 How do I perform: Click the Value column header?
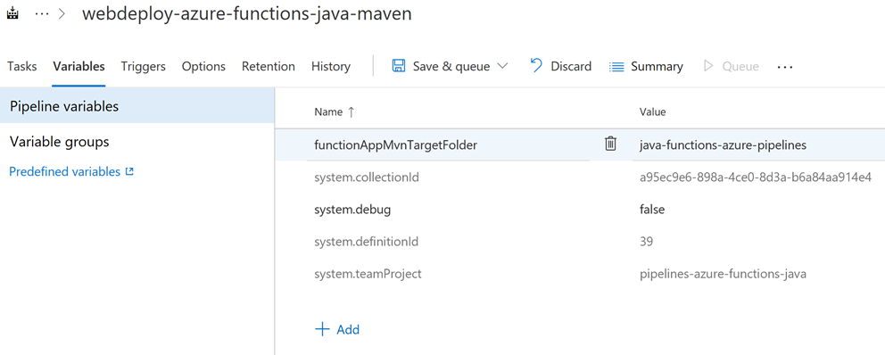652,111
